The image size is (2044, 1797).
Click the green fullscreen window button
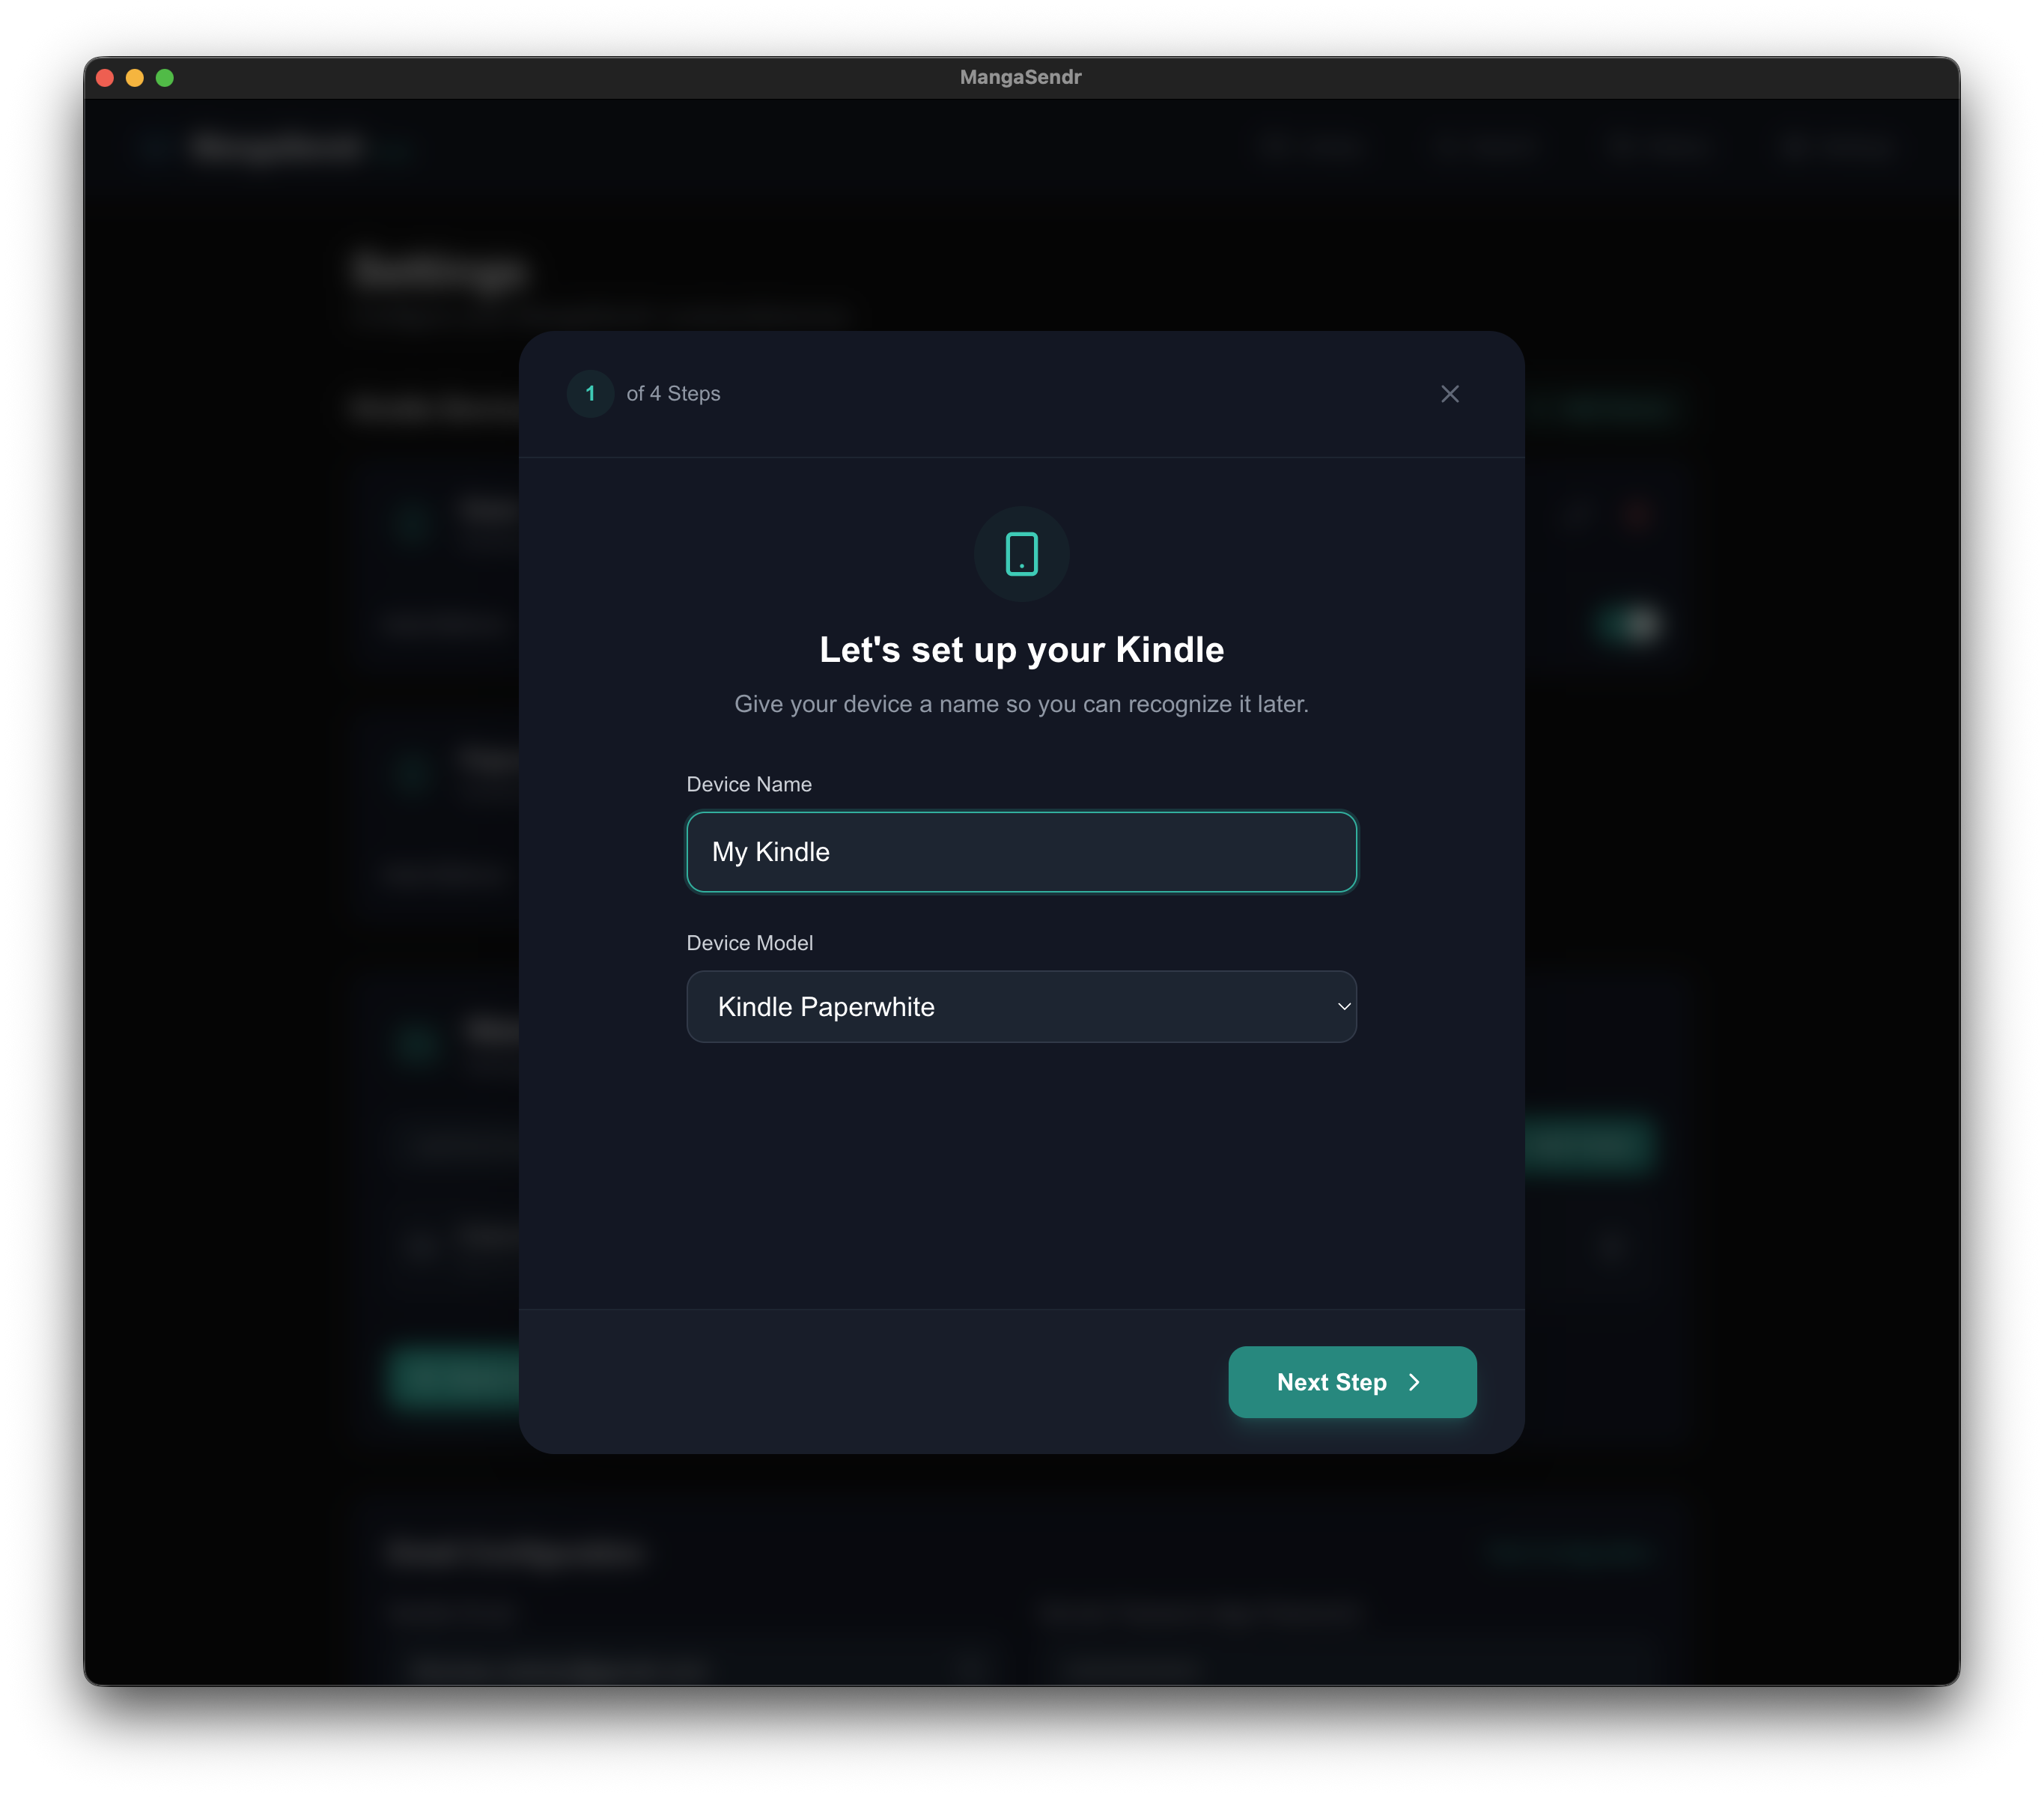click(x=165, y=78)
